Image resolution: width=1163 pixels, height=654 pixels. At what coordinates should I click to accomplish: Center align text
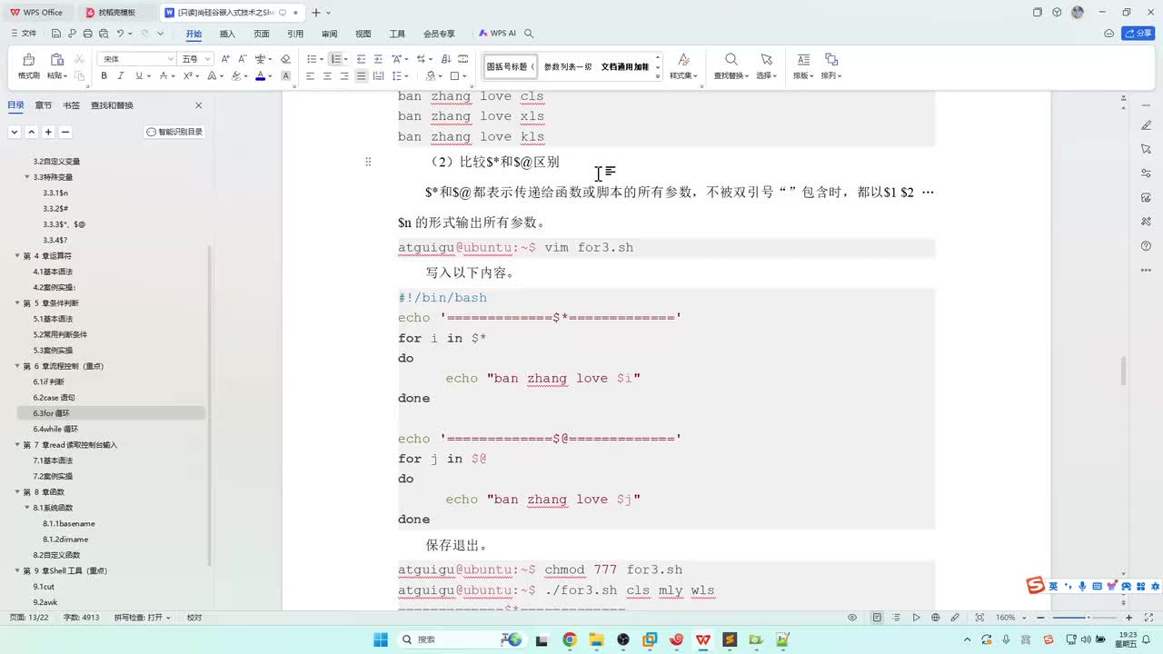[327, 76]
